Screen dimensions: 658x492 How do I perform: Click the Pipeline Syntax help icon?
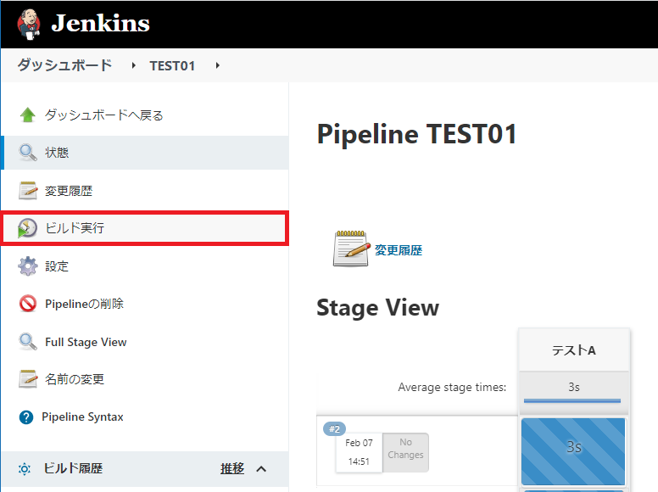[26, 417]
